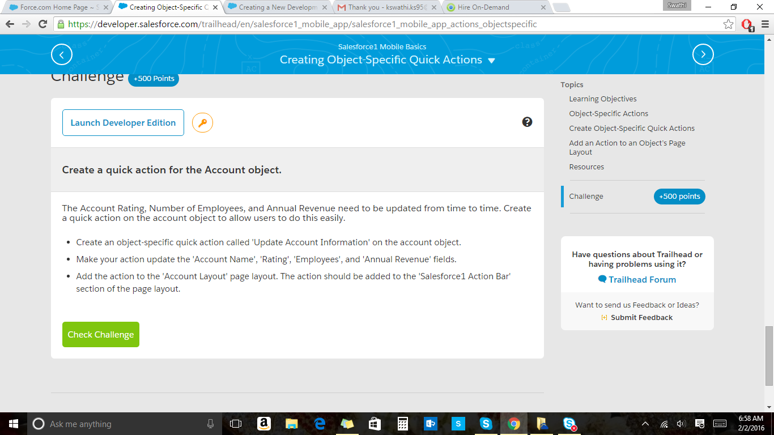Open the Chrome menu (three lines)
The image size is (774, 435).
click(x=764, y=24)
